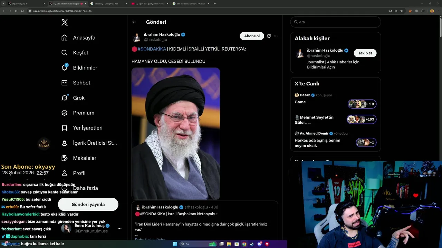Open a new browser tab
442x248 pixels.
pos(215,3)
